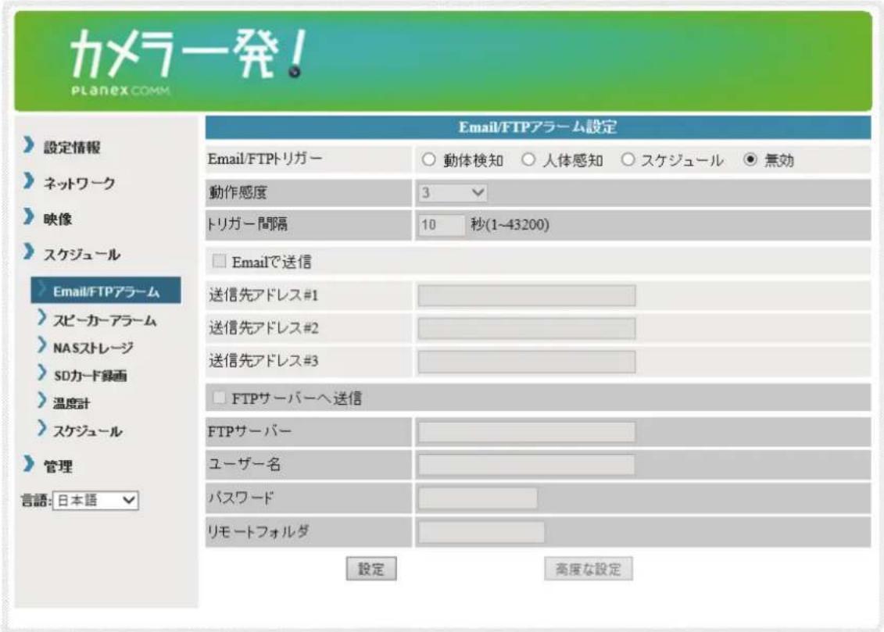Enable the FTPサーバーへ送信 checkbox
The height and width of the screenshot is (632, 884).
point(219,398)
